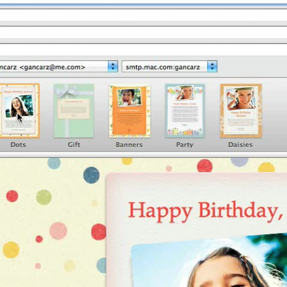Click the Dots label under thumbnail

(18, 145)
